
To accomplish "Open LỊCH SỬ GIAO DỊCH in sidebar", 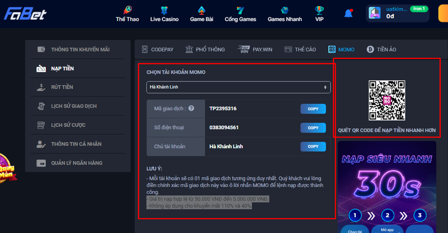I will tap(73, 106).
